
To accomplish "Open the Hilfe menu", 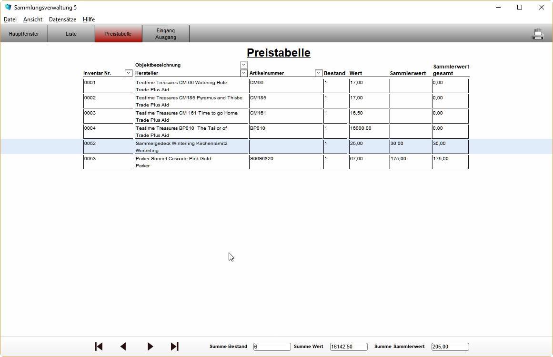I will 89,19.
